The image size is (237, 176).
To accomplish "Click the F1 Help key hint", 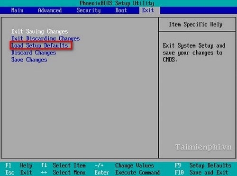I will point(19,166).
